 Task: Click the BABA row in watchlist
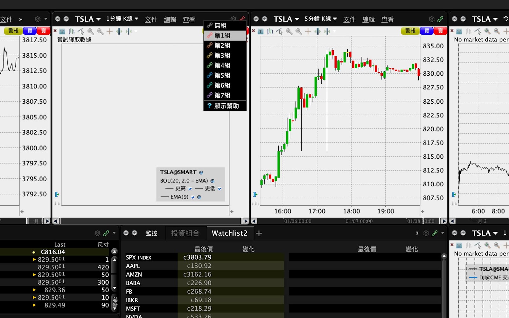coord(205,283)
